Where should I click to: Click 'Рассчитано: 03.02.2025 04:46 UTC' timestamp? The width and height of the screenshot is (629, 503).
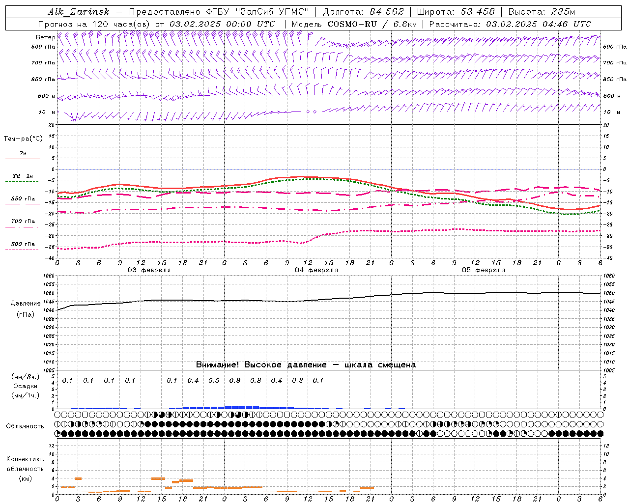510,24
